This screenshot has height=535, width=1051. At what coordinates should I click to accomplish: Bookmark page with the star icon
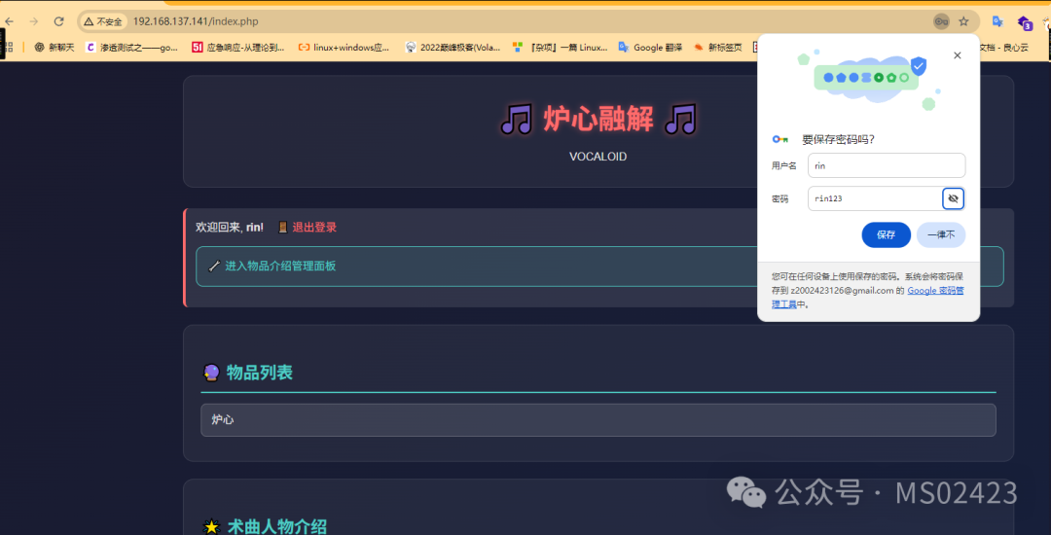963,21
